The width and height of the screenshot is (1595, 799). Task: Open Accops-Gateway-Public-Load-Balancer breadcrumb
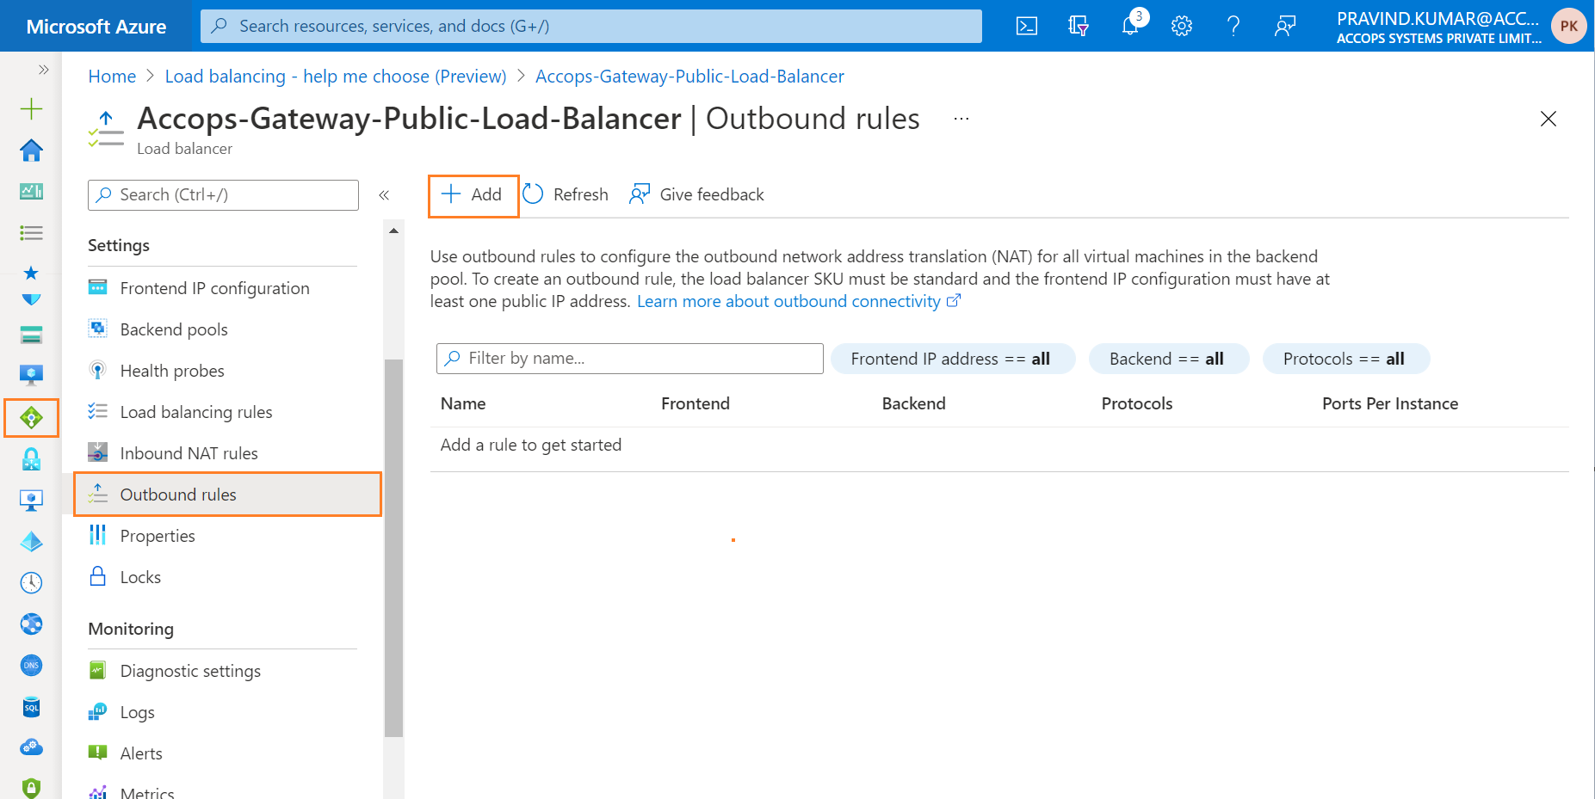point(689,77)
